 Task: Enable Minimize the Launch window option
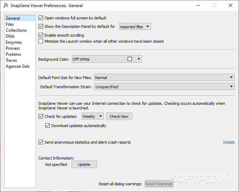pos(41,41)
